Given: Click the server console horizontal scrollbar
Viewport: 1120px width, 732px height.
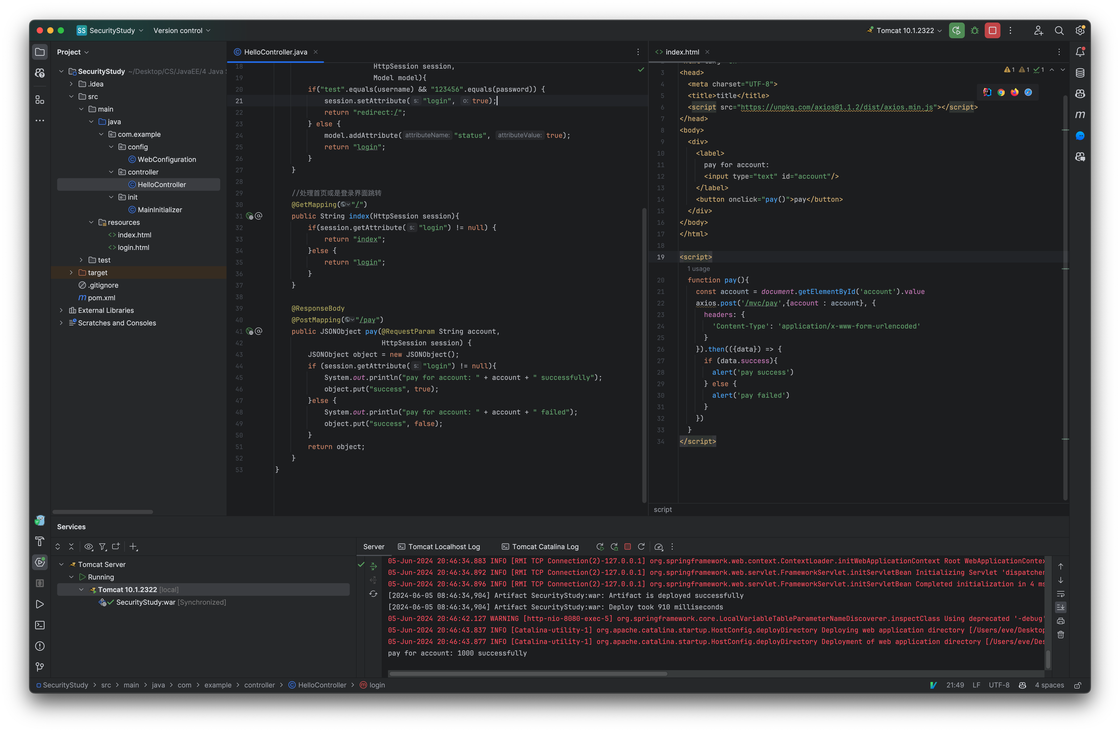Looking at the screenshot, I should [528, 674].
